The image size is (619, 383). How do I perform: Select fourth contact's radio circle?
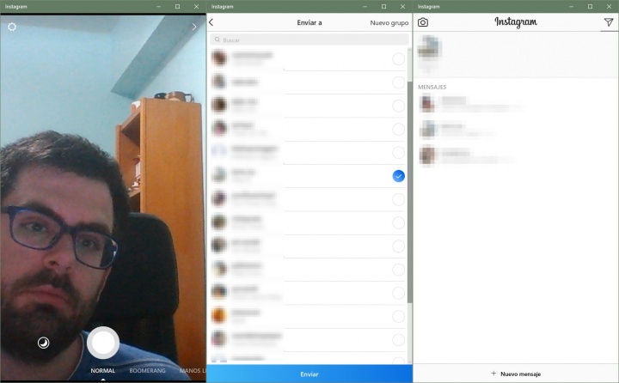click(x=398, y=129)
